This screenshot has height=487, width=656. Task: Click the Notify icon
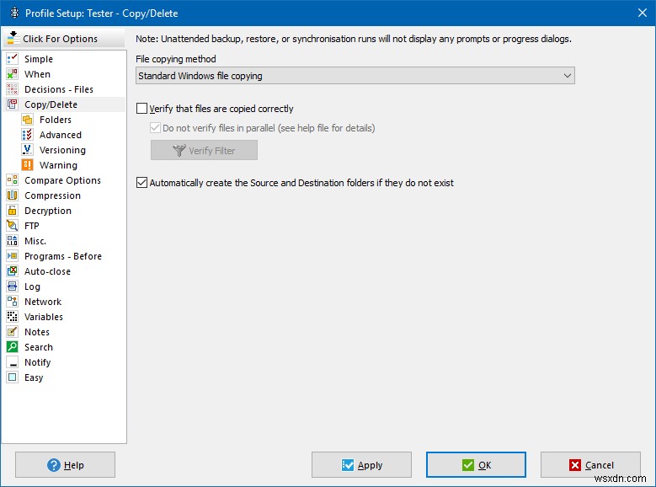[13, 362]
